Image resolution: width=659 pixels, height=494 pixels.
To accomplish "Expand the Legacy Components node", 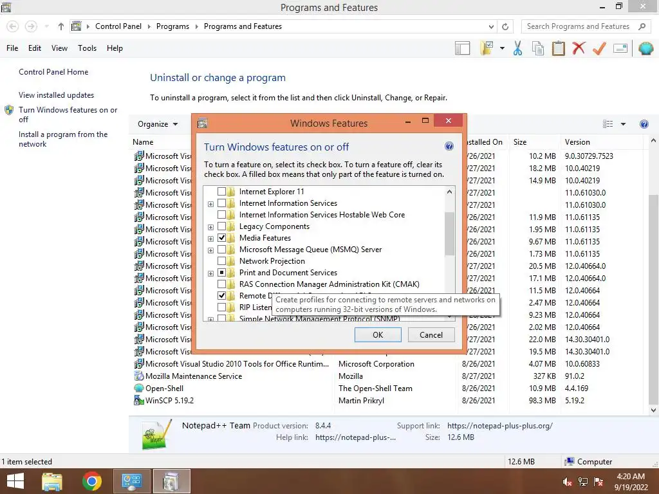I will click(x=210, y=227).
